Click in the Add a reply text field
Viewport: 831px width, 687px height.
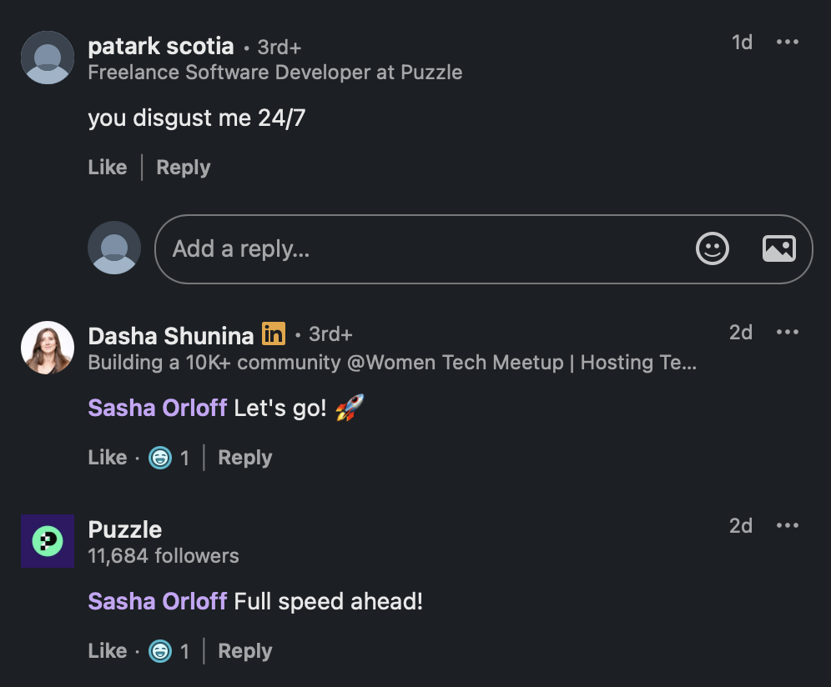417,248
